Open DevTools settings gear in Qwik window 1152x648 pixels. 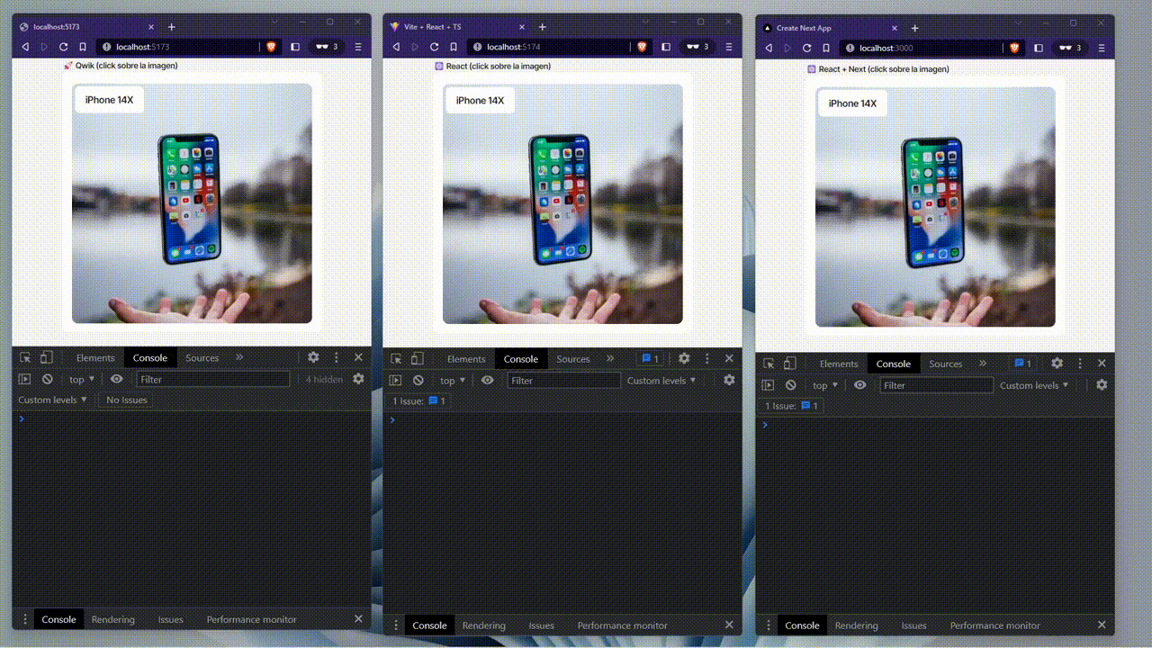point(313,357)
